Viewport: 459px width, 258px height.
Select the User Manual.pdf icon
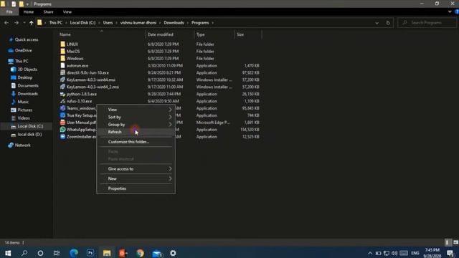[62, 123]
